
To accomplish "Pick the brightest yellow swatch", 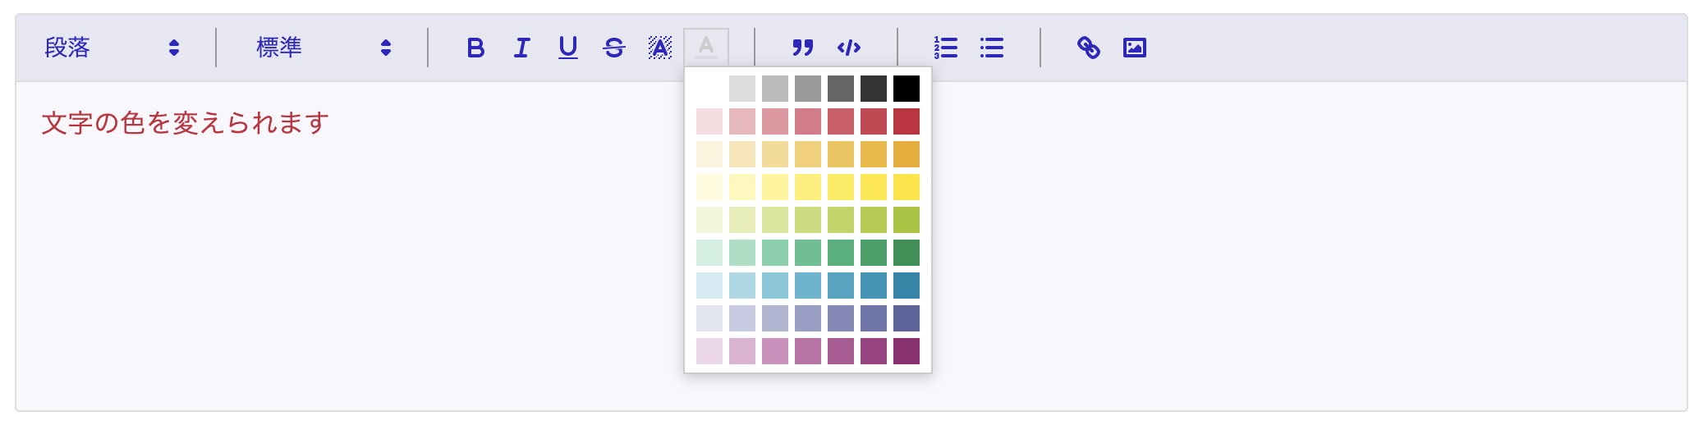I will (906, 187).
